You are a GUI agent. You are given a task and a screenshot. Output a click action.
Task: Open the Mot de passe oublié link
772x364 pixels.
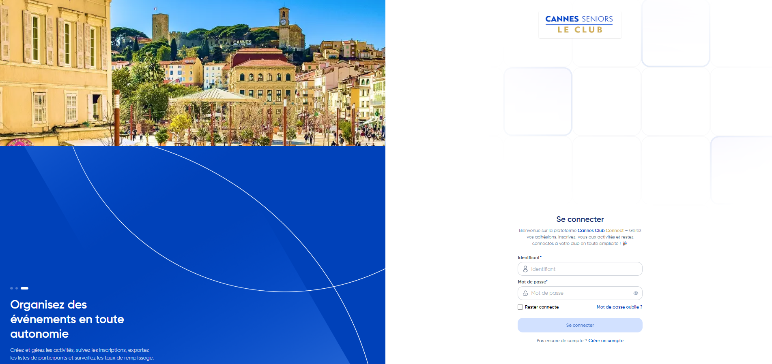pyautogui.click(x=619, y=307)
